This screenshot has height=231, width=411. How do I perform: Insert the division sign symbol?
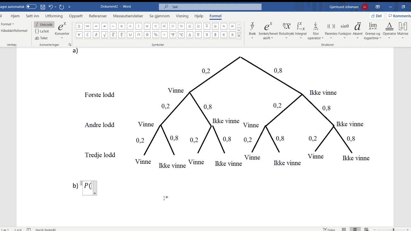pos(130,26)
